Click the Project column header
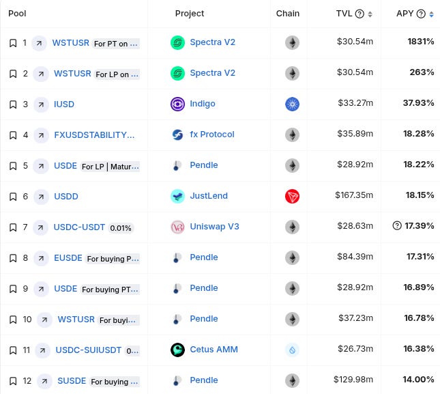 coord(190,14)
